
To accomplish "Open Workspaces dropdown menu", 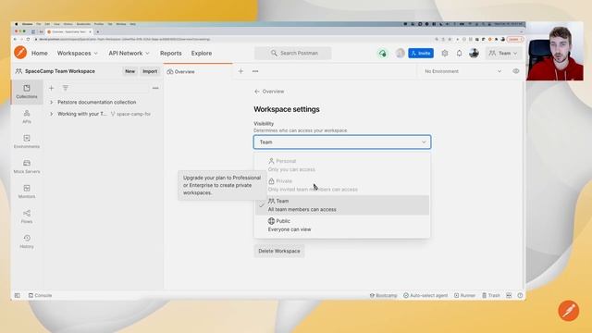I will click(x=78, y=54).
